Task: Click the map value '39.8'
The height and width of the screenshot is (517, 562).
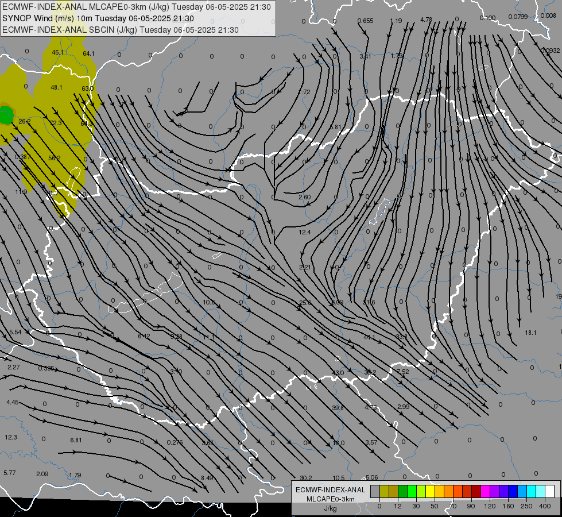Action: click(x=338, y=408)
